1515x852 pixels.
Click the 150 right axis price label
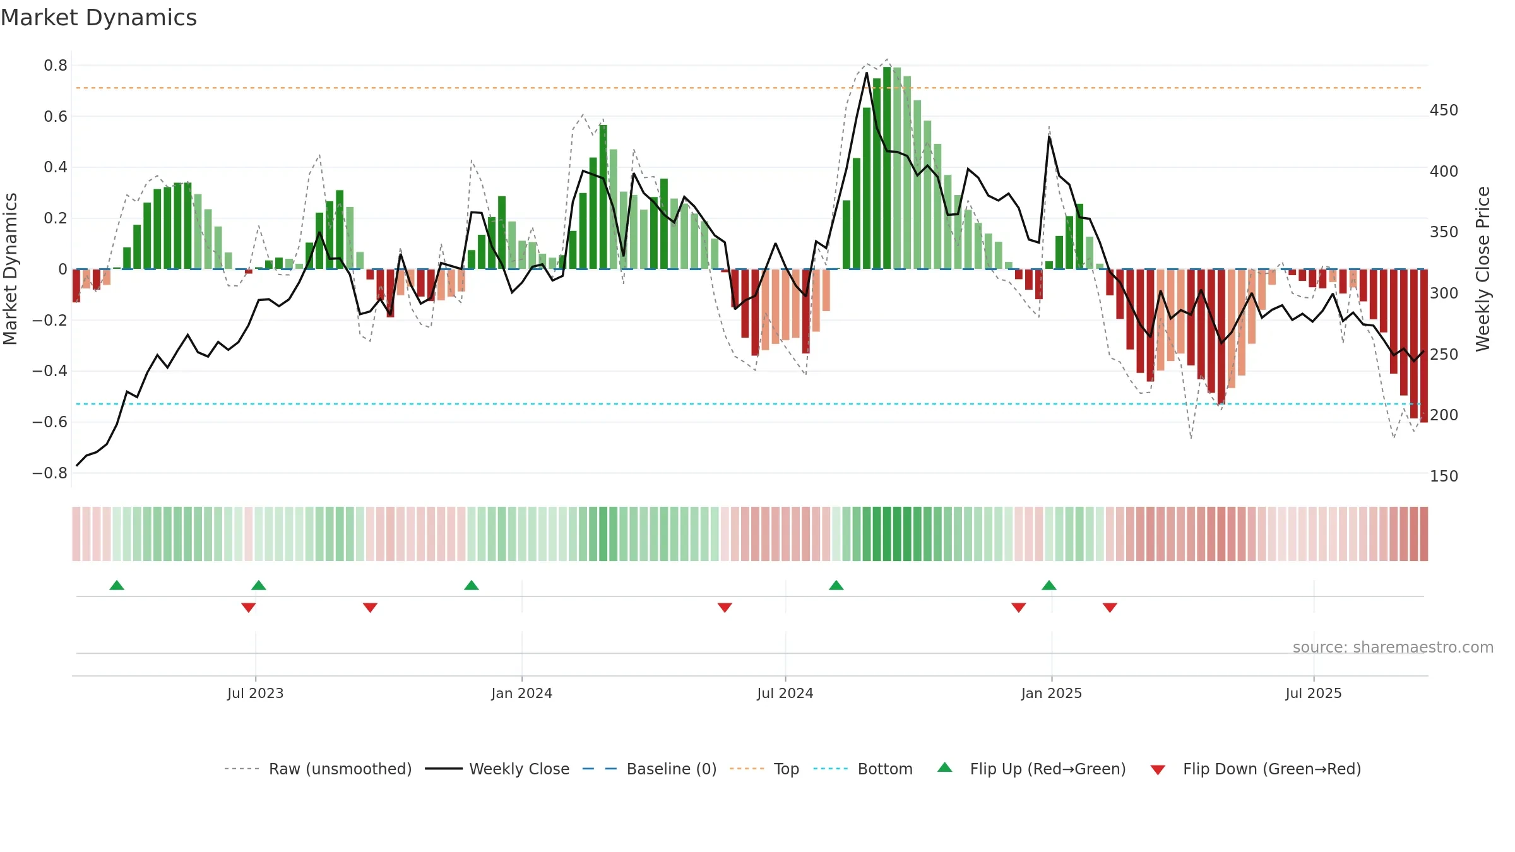tap(1444, 476)
